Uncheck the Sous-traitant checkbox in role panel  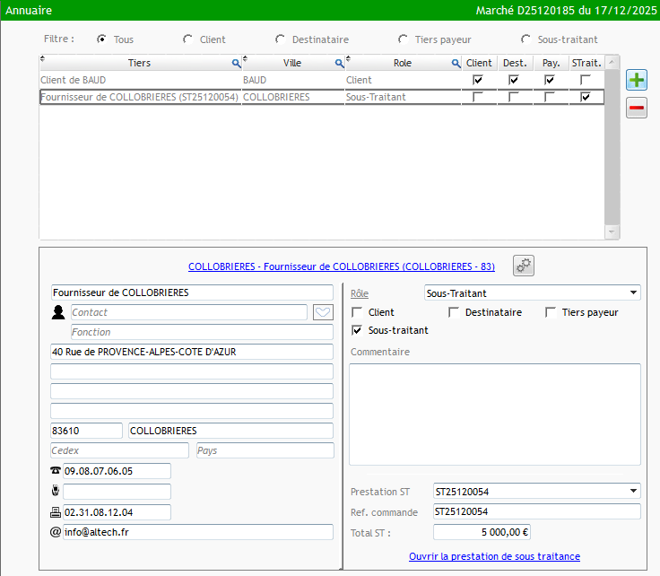(357, 330)
